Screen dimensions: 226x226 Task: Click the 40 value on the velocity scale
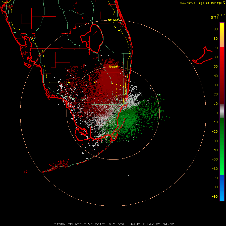point(216,76)
